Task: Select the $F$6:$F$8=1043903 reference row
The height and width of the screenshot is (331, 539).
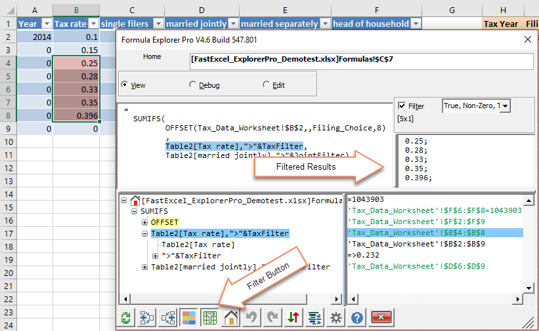Action: click(x=435, y=210)
